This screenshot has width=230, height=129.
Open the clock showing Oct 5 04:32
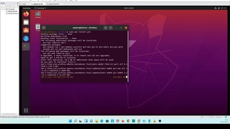pos(129,8)
